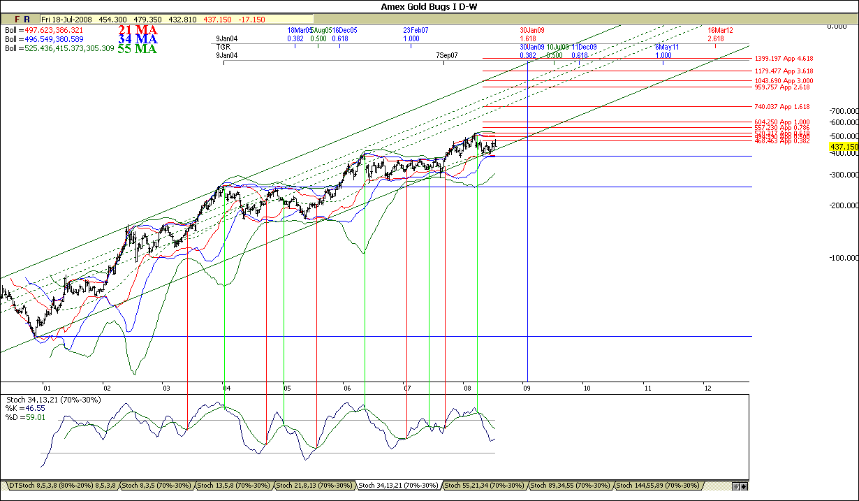The height and width of the screenshot is (501, 859).
Task: Select the "1179.477 App 3.618" Fibonacci level label
Action: [x=784, y=71]
